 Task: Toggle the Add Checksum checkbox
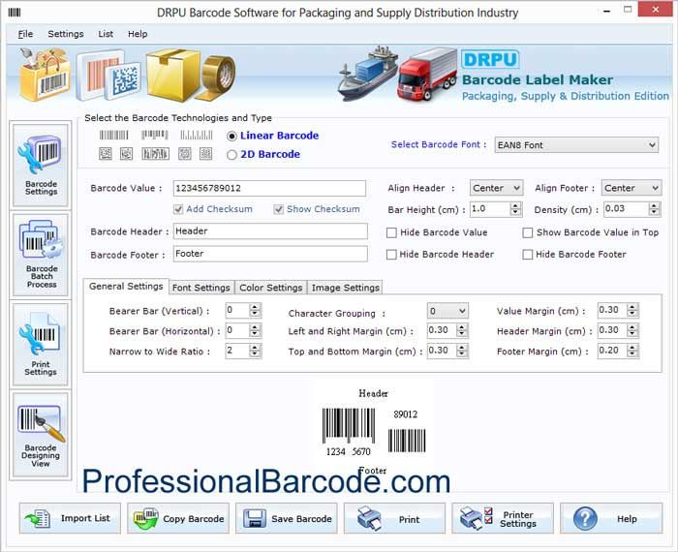click(178, 209)
